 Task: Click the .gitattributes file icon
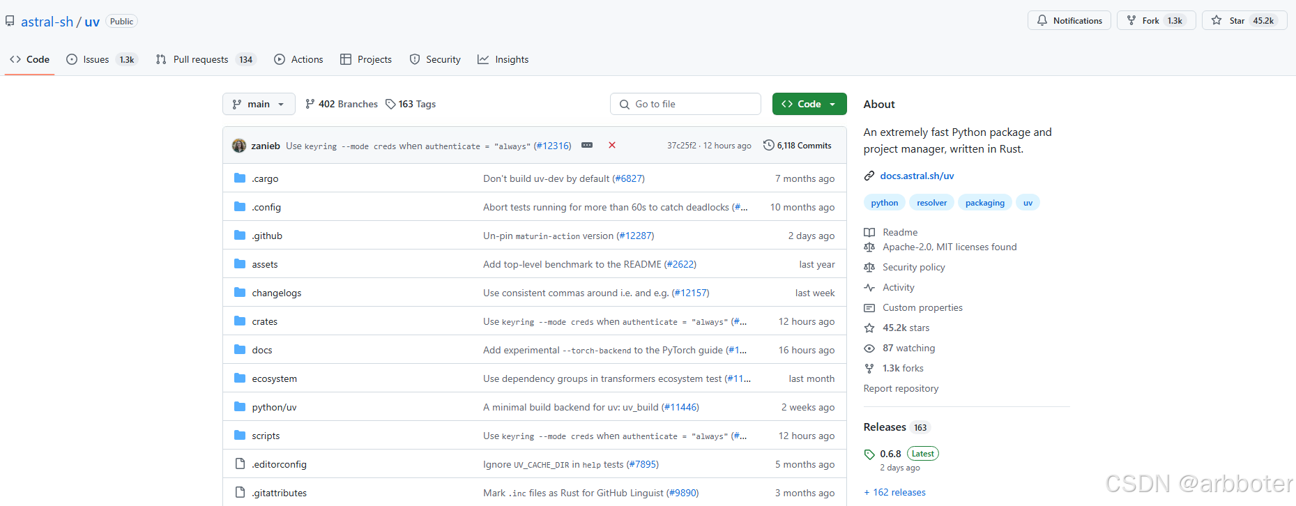point(240,492)
